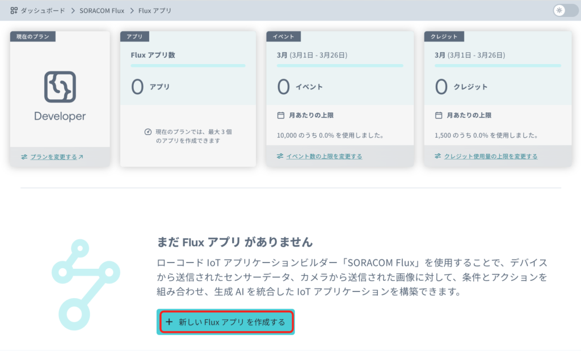Image resolution: width=581 pixels, height=351 pixels.
Task: Click the plus icon on the create button
Action: pos(169,322)
